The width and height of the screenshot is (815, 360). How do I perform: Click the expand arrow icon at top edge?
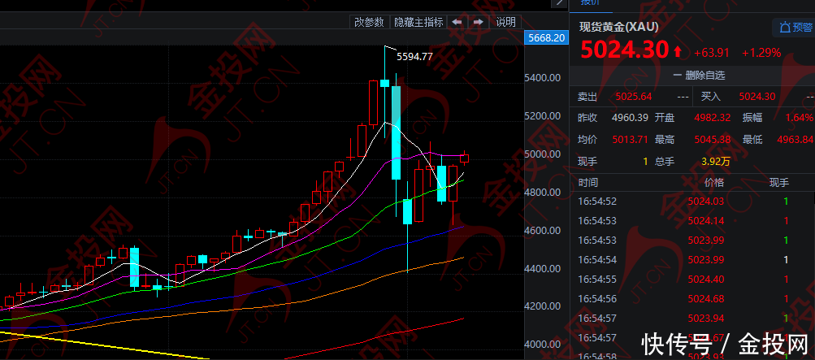coord(559,3)
